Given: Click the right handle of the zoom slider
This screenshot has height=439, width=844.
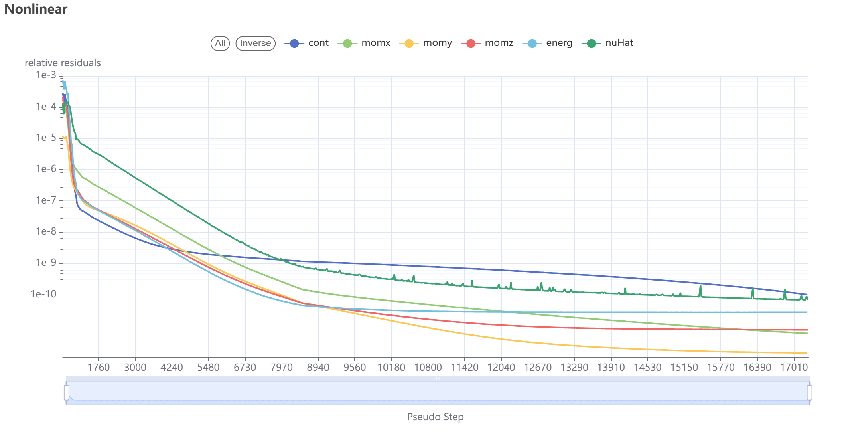Looking at the screenshot, I should [x=809, y=392].
